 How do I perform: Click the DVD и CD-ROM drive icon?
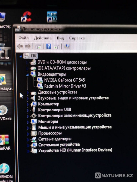click(x=33, y=62)
